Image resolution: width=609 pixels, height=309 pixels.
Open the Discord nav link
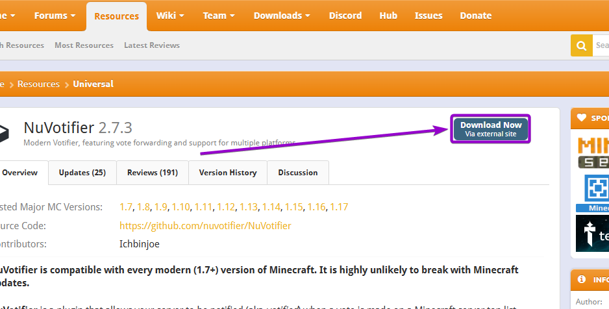click(x=345, y=16)
